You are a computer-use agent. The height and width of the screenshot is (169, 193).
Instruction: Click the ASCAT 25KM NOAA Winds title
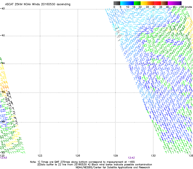(38, 4)
